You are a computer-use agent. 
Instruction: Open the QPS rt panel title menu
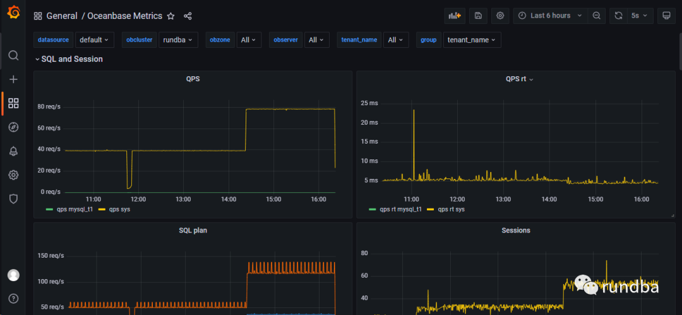coord(519,79)
